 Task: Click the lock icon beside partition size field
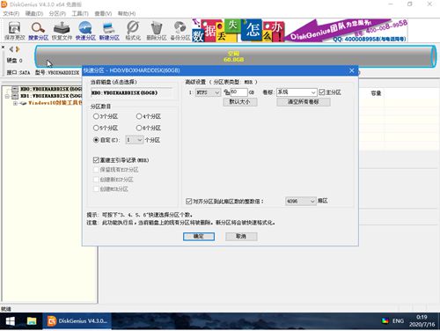[226, 92]
